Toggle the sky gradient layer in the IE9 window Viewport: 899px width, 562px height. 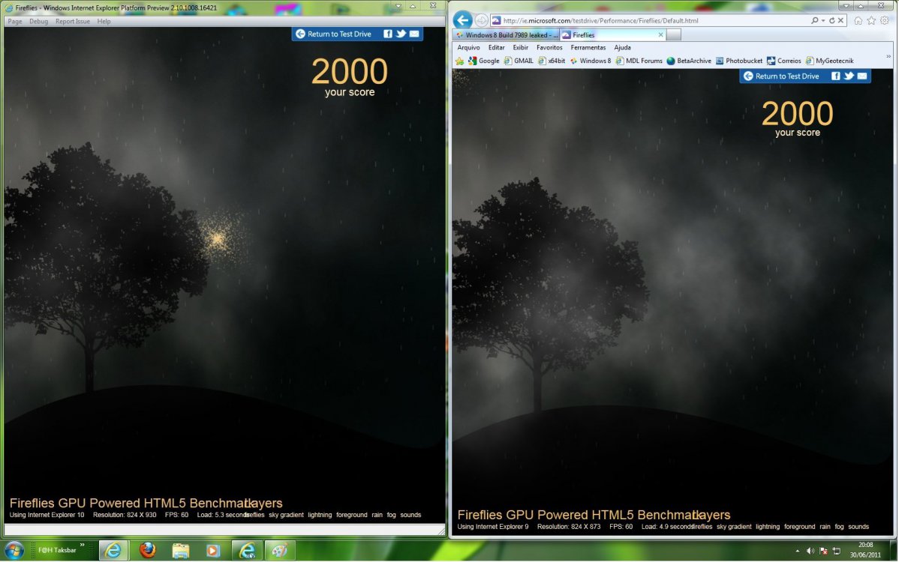(734, 527)
